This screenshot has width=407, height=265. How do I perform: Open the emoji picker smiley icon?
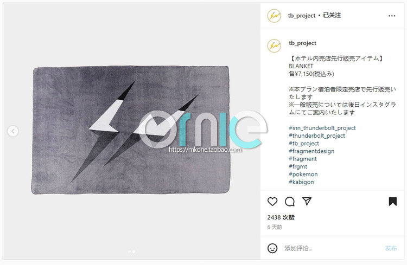pyautogui.click(x=272, y=248)
